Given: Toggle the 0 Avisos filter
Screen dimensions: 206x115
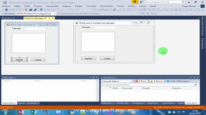Looking at the screenshot, I should pyautogui.click(x=157, y=81).
